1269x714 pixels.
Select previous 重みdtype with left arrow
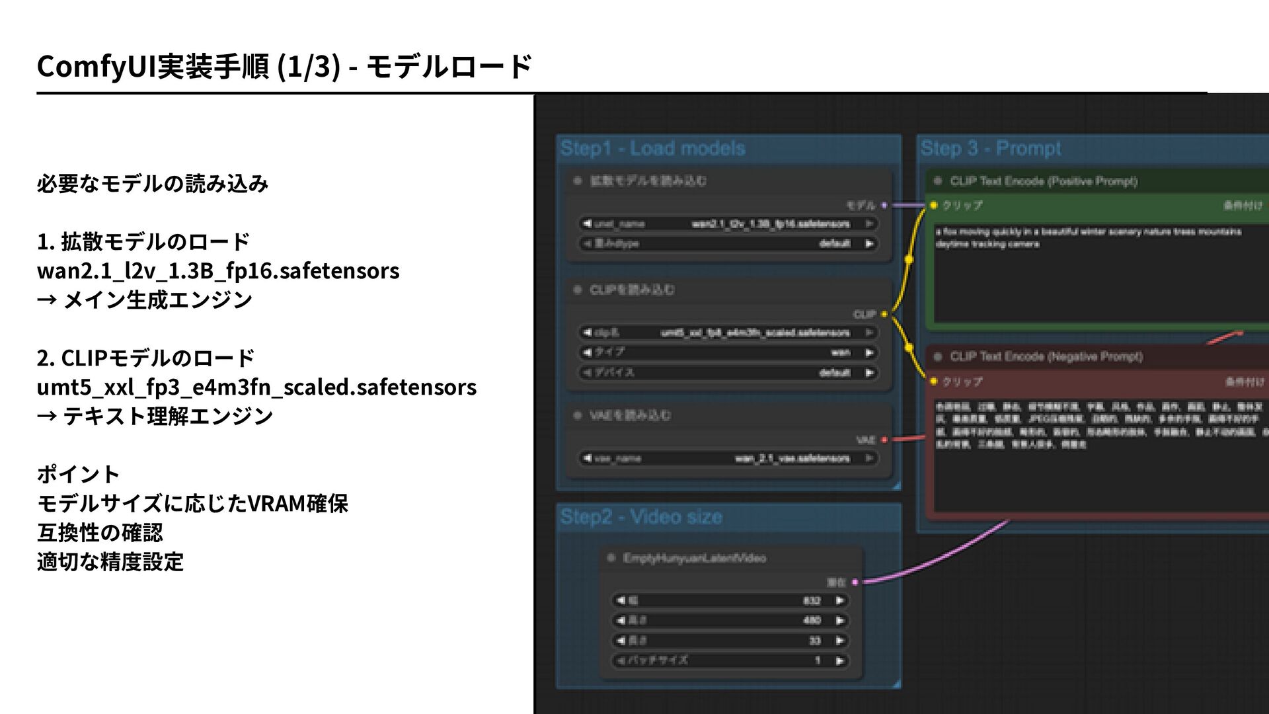pyautogui.click(x=587, y=243)
